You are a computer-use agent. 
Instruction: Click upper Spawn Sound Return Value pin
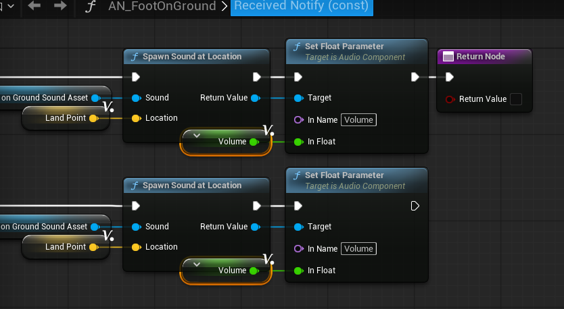pyautogui.click(x=255, y=98)
